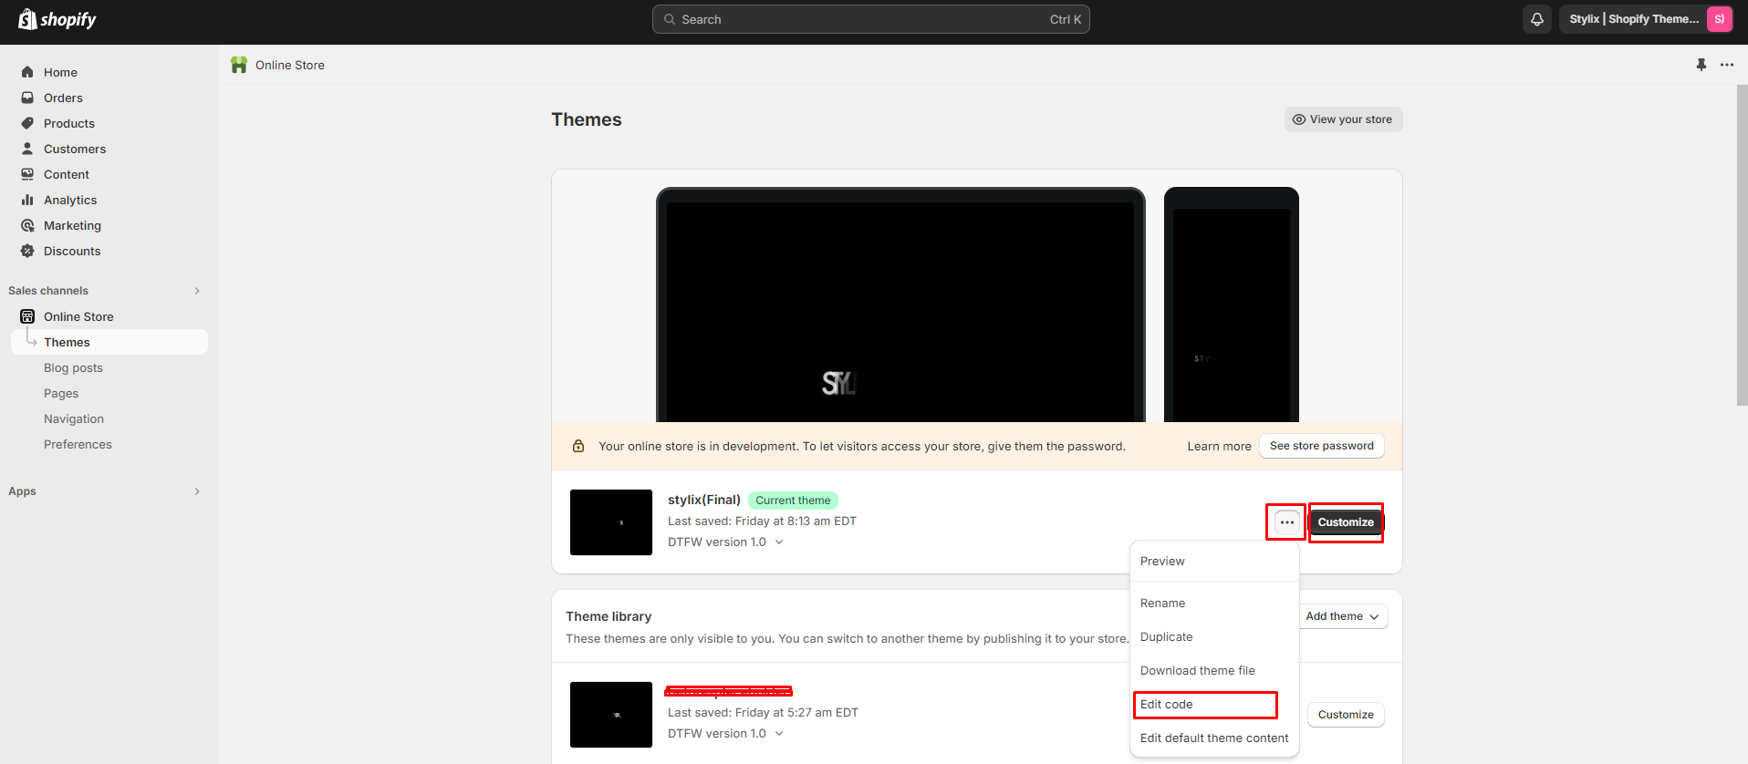
Task: Expand stylix(Final) DTFW version details
Action: 779,542
